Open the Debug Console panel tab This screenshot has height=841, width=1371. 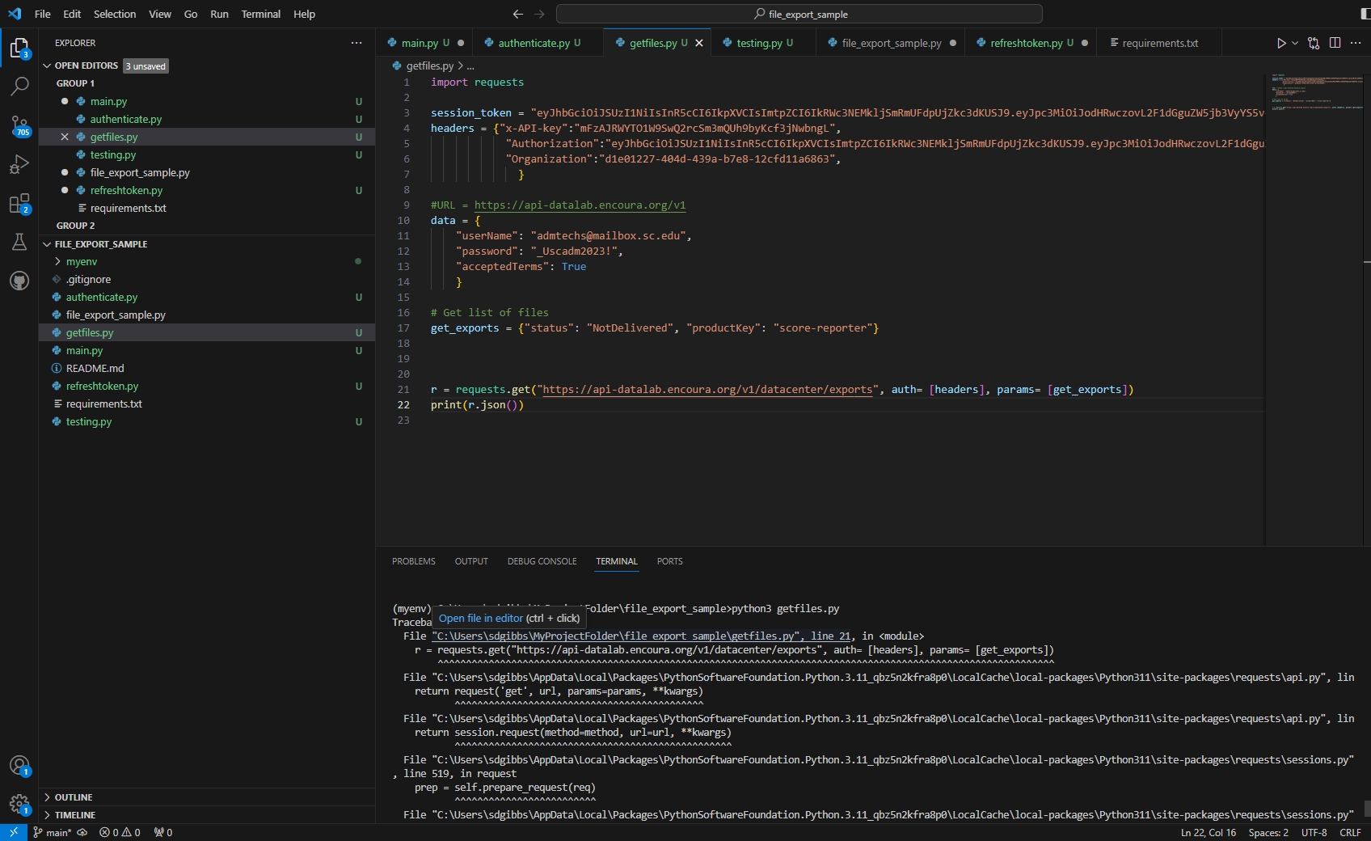pyautogui.click(x=542, y=561)
